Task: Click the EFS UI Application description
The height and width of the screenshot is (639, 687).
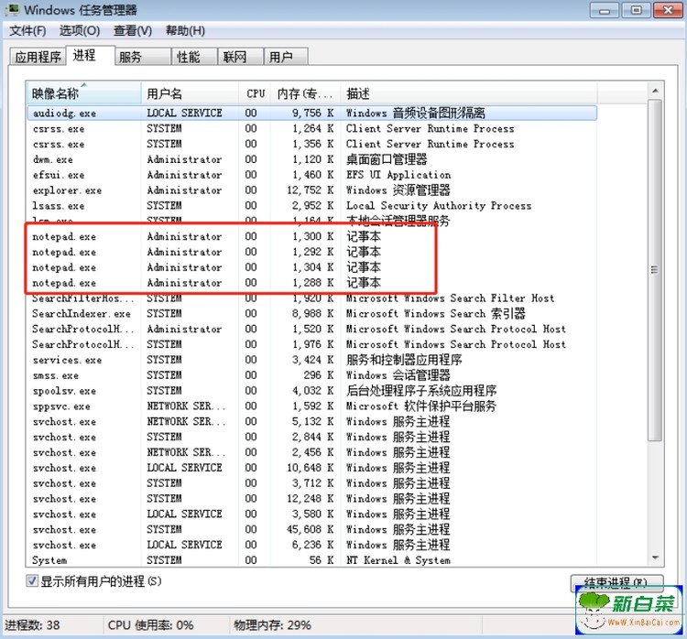Action: click(x=398, y=175)
